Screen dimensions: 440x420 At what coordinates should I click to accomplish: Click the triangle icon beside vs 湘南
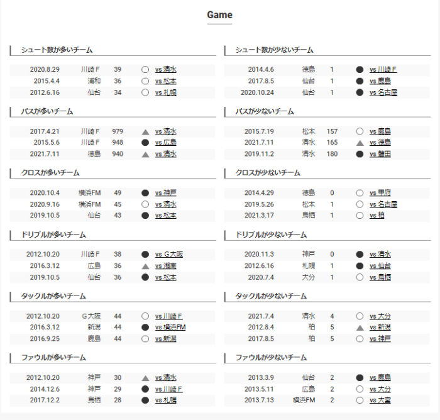click(145, 266)
